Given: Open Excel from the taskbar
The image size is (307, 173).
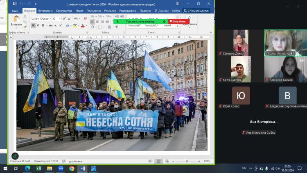Looking at the screenshot, I should [x=38, y=168].
